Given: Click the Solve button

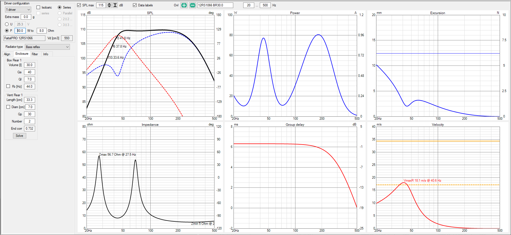Looking at the screenshot, I should point(19,136).
